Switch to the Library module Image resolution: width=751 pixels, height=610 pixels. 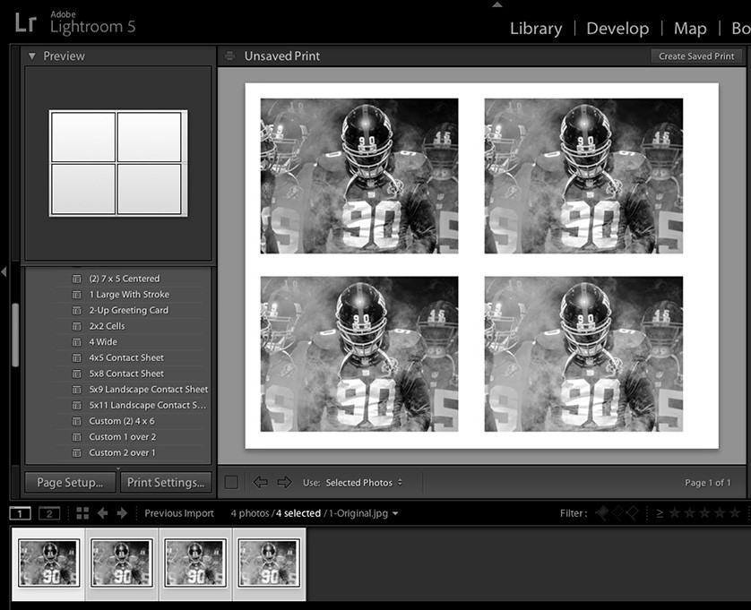click(535, 28)
